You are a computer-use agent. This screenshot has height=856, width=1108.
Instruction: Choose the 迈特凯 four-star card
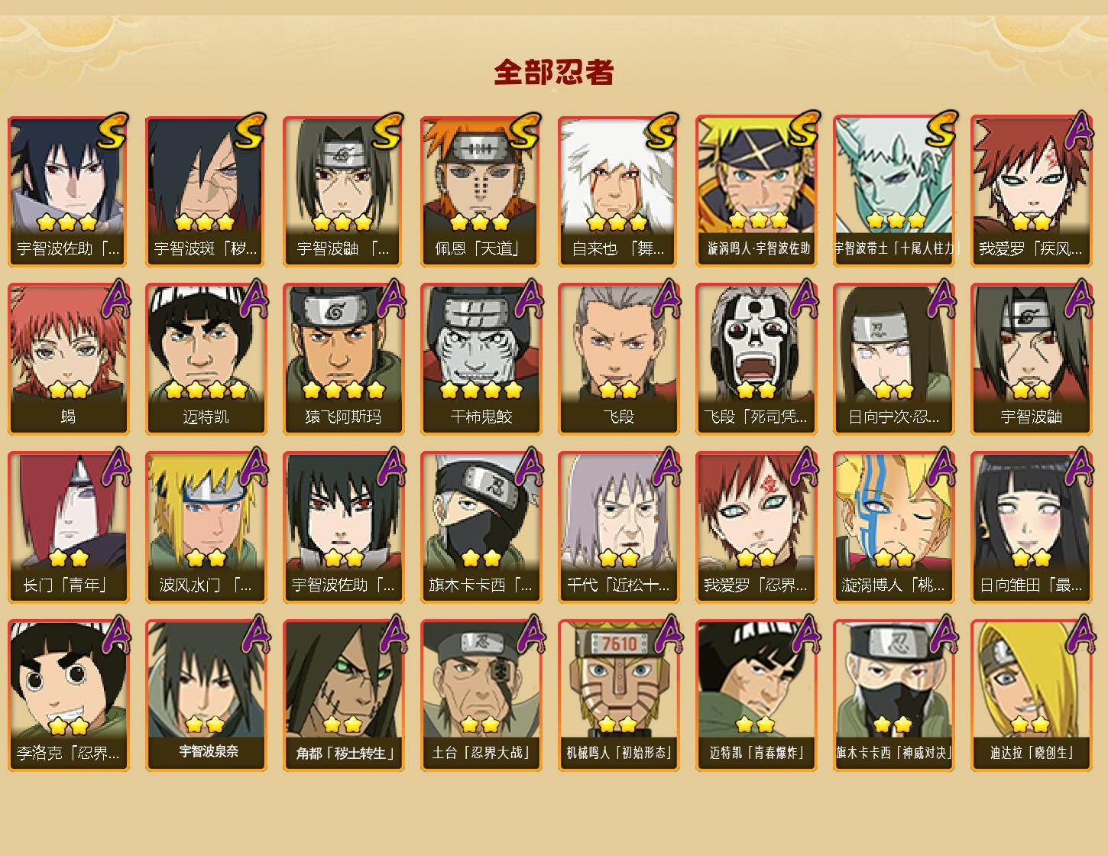tap(206, 359)
